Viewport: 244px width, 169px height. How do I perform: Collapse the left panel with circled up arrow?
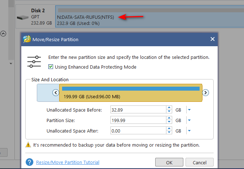pyautogui.click(x=3, y=34)
